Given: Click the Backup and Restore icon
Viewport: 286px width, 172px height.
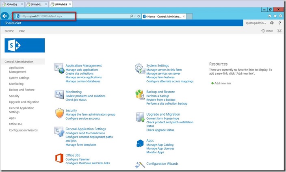Looking at the screenshot, I should (x=140, y=95).
